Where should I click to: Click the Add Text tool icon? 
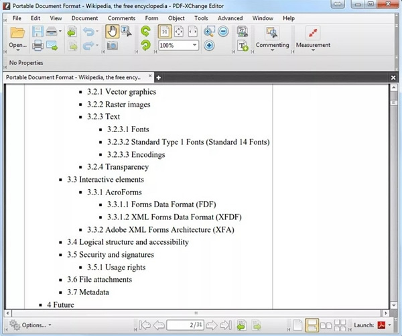(x=243, y=46)
